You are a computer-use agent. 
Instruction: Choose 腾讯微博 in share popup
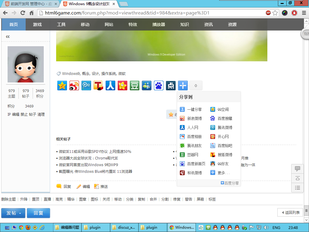tap(221, 127)
